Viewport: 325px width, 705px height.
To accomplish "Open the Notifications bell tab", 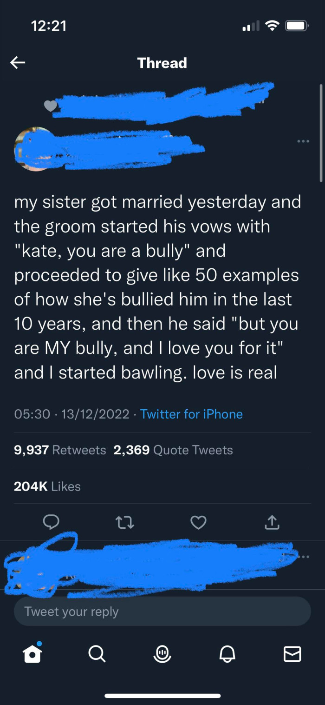I will tap(227, 654).
